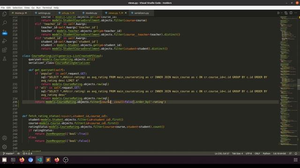Open Source Control view in activity bar
Image resolution: width=300 pixels, height=168 pixels.
(x=4, y=32)
